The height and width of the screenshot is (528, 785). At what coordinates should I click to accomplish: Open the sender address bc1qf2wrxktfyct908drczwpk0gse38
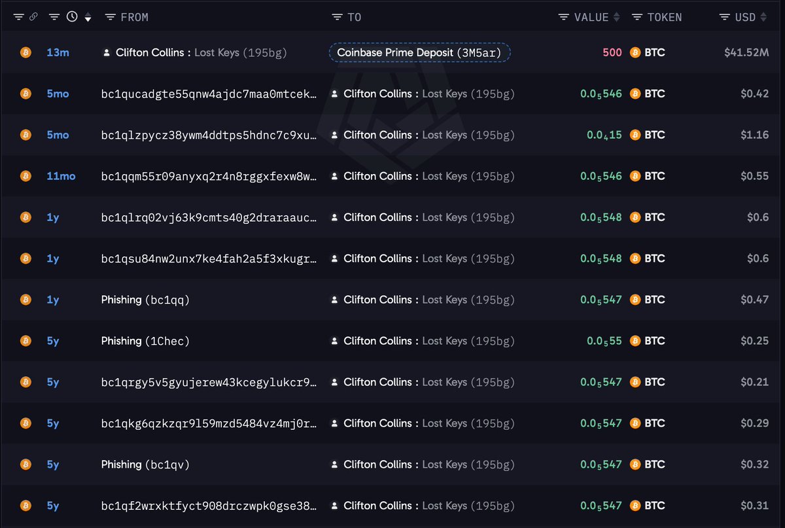[x=209, y=506]
